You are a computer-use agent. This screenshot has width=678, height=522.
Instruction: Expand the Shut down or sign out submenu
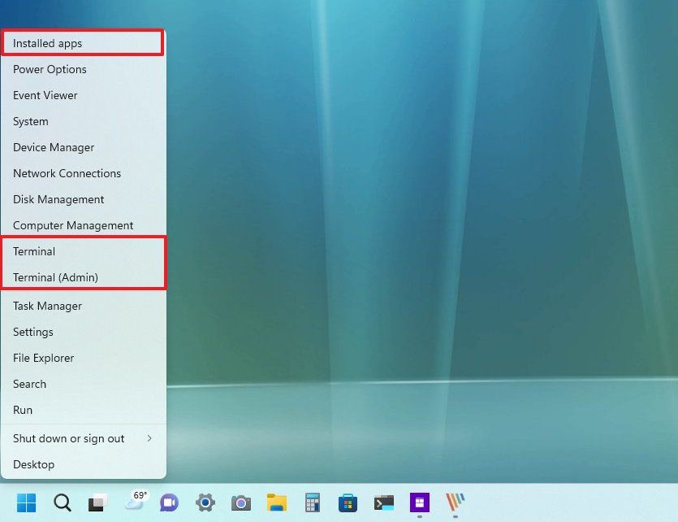pyautogui.click(x=68, y=438)
